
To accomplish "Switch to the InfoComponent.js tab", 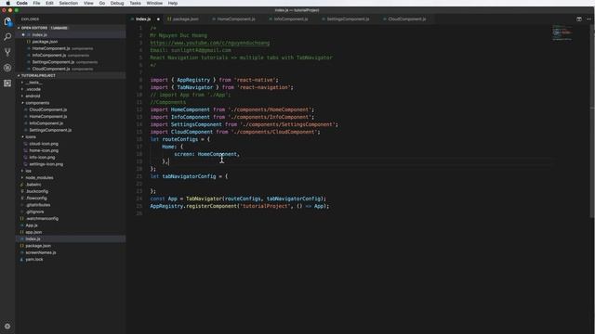I will pyautogui.click(x=291, y=19).
